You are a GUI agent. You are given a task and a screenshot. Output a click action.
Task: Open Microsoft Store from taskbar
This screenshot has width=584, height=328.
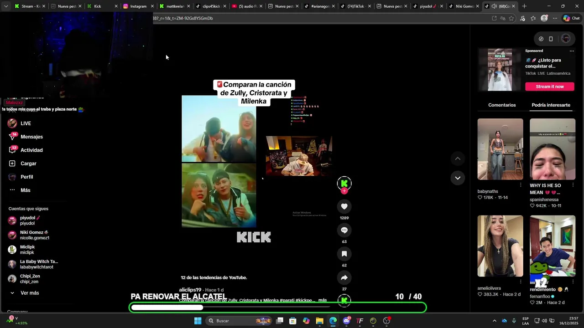[x=292, y=321]
